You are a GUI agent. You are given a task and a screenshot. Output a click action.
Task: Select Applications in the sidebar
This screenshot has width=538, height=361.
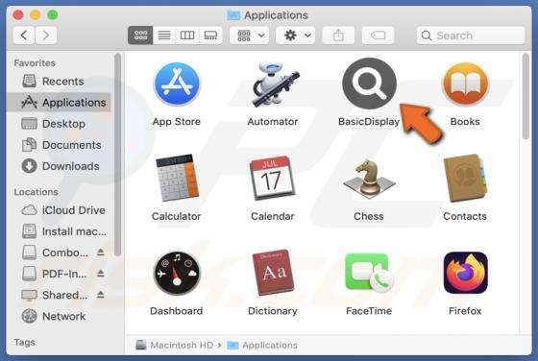tap(59, 103)
